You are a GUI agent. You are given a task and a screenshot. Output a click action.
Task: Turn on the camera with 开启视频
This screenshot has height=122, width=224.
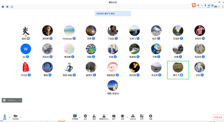15,116
